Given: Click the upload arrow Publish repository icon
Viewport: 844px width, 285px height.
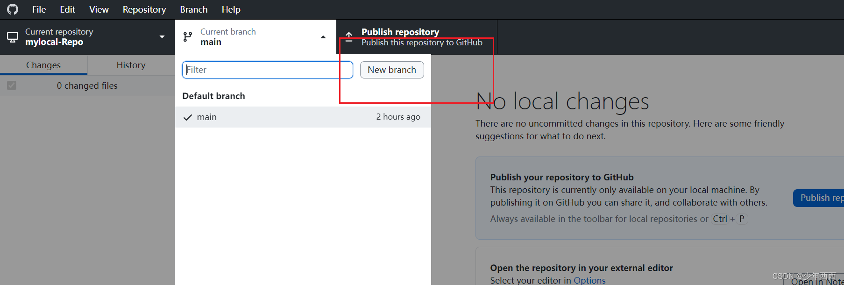Looking at the screenshot, I should point(349,37).
